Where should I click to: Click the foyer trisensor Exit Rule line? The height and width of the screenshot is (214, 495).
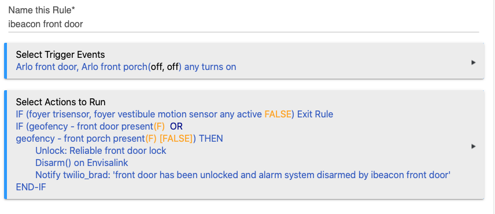(x=175, y=115)
